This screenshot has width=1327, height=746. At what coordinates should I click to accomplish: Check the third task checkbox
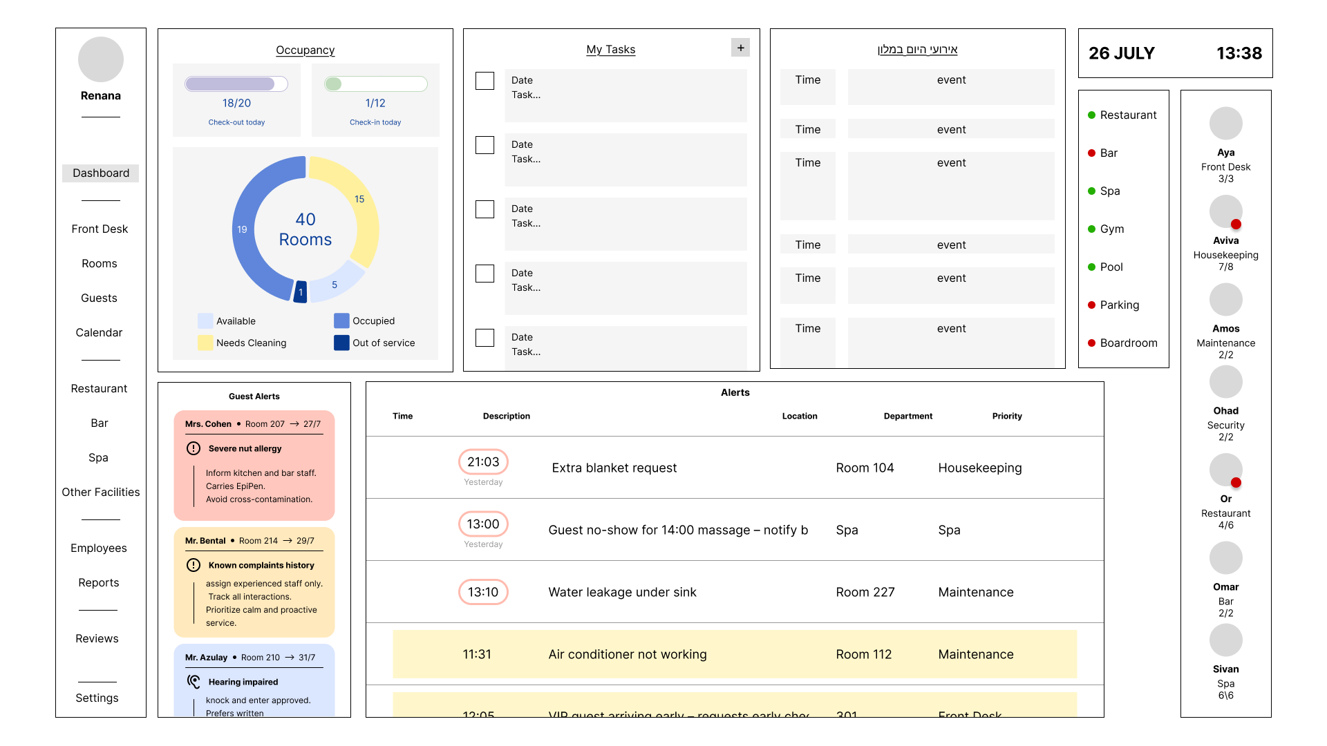click(485, 209)
